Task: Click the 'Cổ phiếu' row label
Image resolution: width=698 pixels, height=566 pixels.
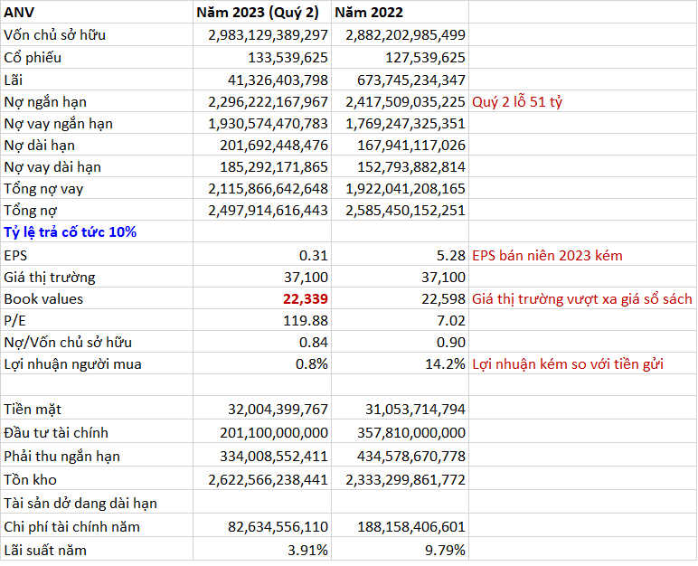Action: point(33,58)
